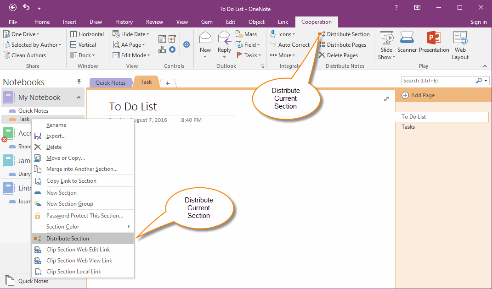Viewport: 492px width, 289px height.
Task: Pin the Notebooks pane open
Action: [79, 81]
